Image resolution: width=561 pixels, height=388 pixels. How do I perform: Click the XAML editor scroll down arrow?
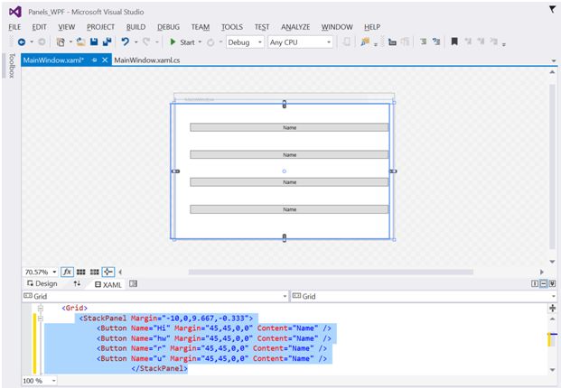coord(552,369)
